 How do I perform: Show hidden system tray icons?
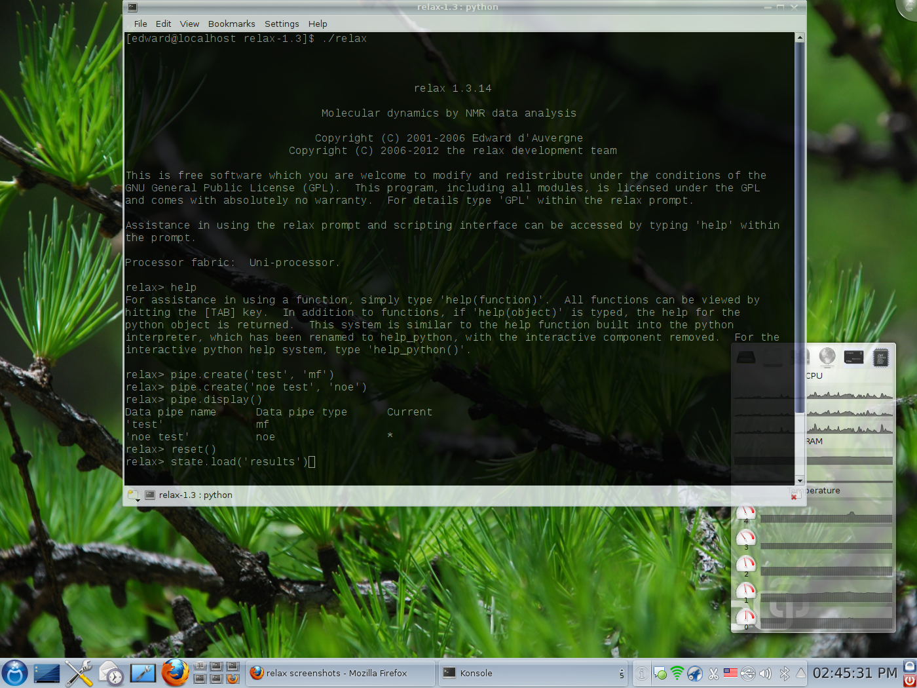[800, 673]
